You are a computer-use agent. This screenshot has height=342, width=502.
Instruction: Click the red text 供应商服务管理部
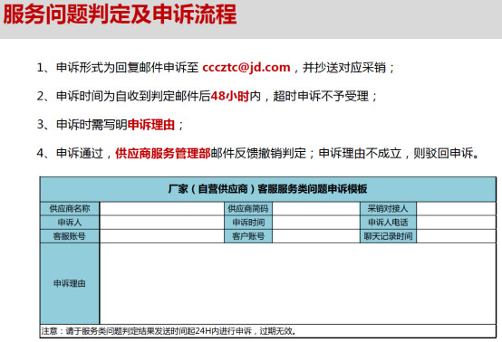[x=163, y=153]
